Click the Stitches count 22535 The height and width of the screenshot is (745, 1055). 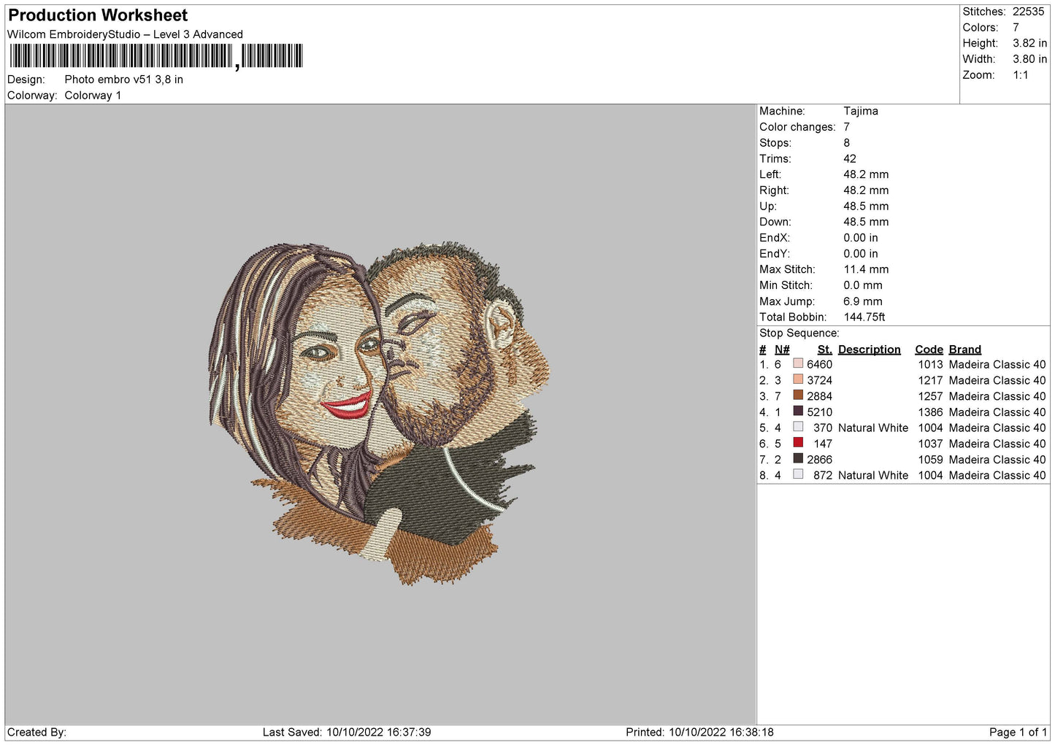[1028, 12]
